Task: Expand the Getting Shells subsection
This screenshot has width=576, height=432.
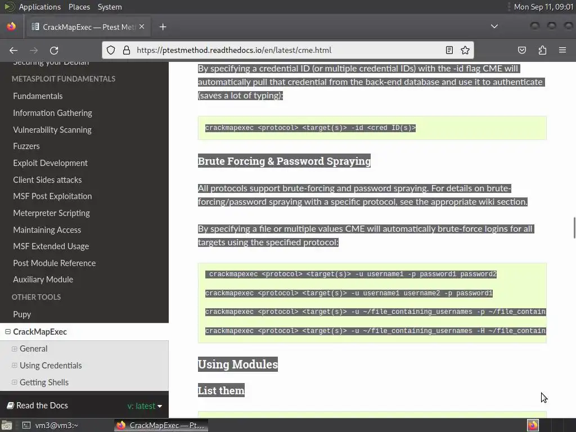Action: coord(14,382)
